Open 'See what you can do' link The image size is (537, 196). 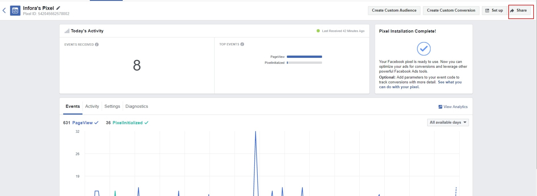(449, 82)
